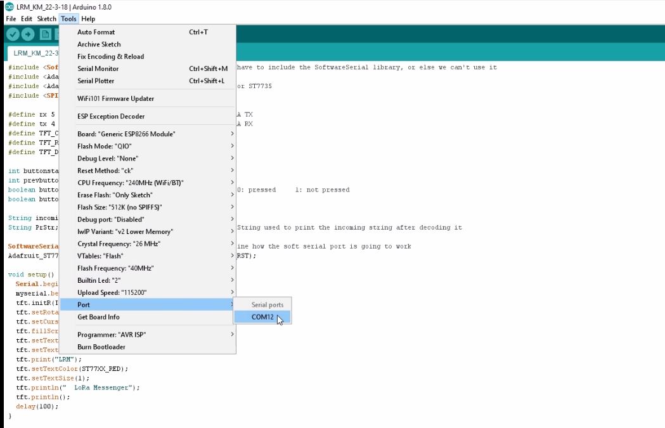
Task: Open the Help menu
Action: (x=88, y=18)
